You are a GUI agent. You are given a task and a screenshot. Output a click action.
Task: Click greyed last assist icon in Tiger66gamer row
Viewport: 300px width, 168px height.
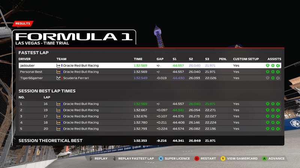tap(278, 78)
